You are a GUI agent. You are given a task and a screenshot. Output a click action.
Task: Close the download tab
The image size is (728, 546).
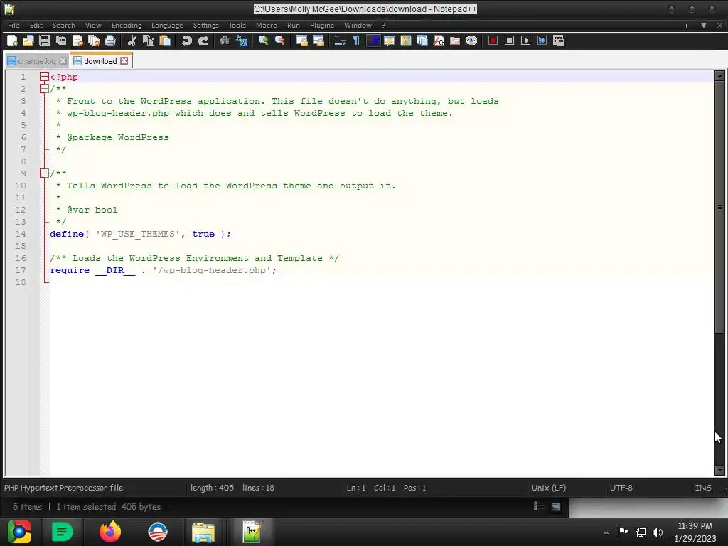tap(124, 61)
